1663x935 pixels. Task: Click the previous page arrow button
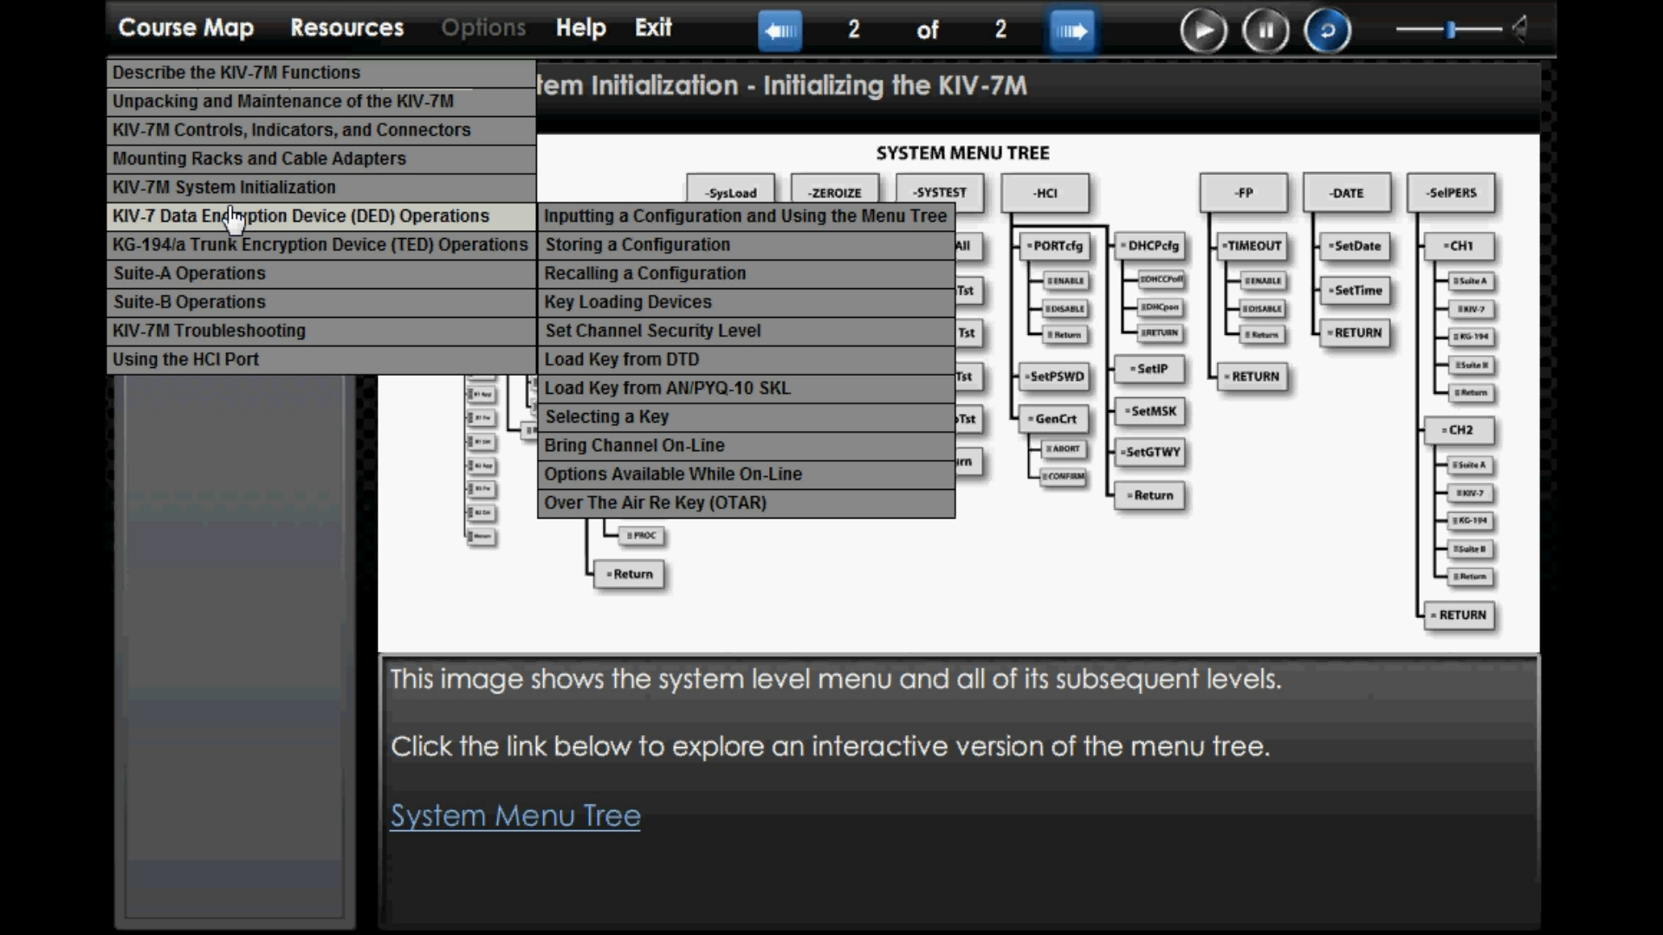[780, 31]
